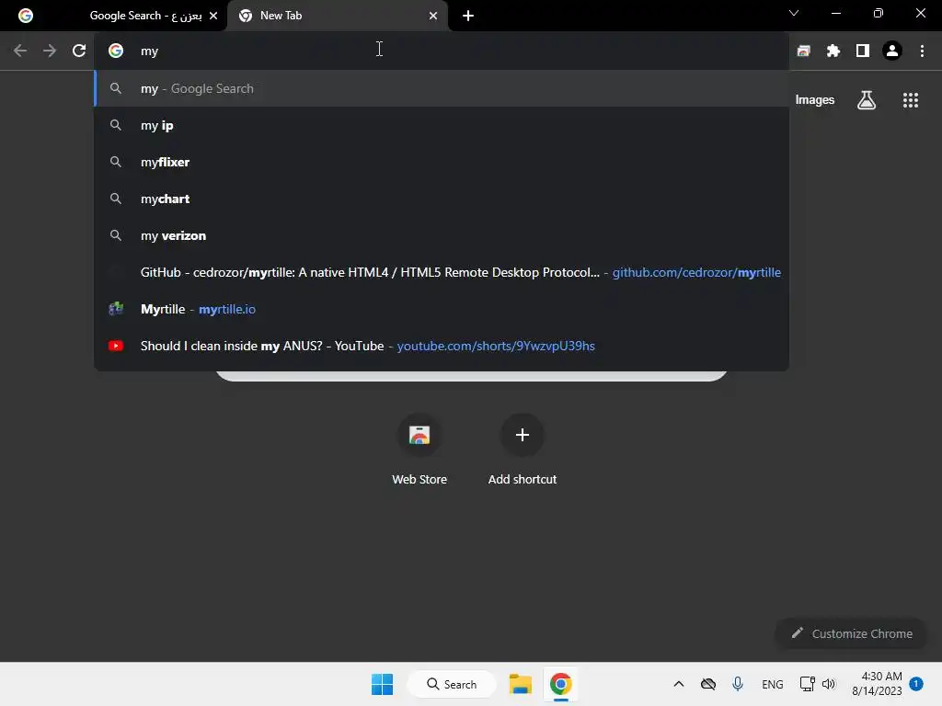Open the GitHub cedrozor/myrtille suggestion
Image resolution: width=942 pixels, height=706 pixels.
pyautogui.click(x=442, y=272)
